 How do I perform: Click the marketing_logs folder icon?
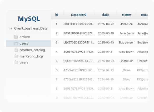(x=16, y=56)
